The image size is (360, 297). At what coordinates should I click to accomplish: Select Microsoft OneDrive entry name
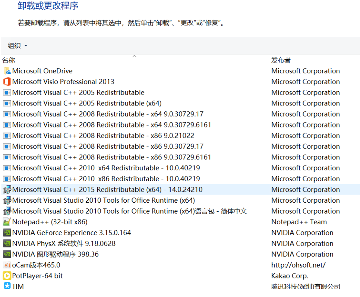42,71
